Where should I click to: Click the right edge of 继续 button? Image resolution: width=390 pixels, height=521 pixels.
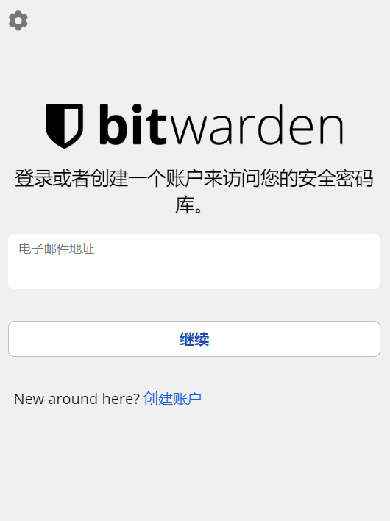tap(369, 339)
